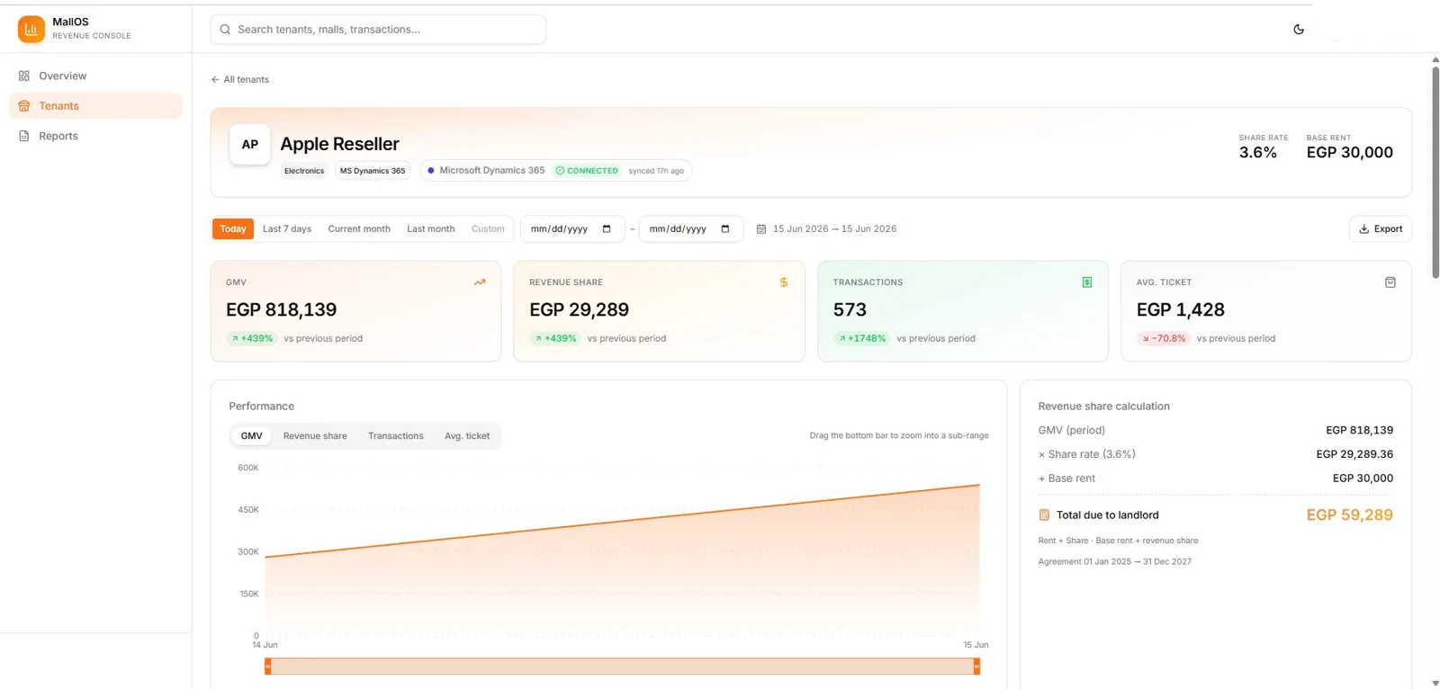Click the +1748% transactions badge

[862, 338]
